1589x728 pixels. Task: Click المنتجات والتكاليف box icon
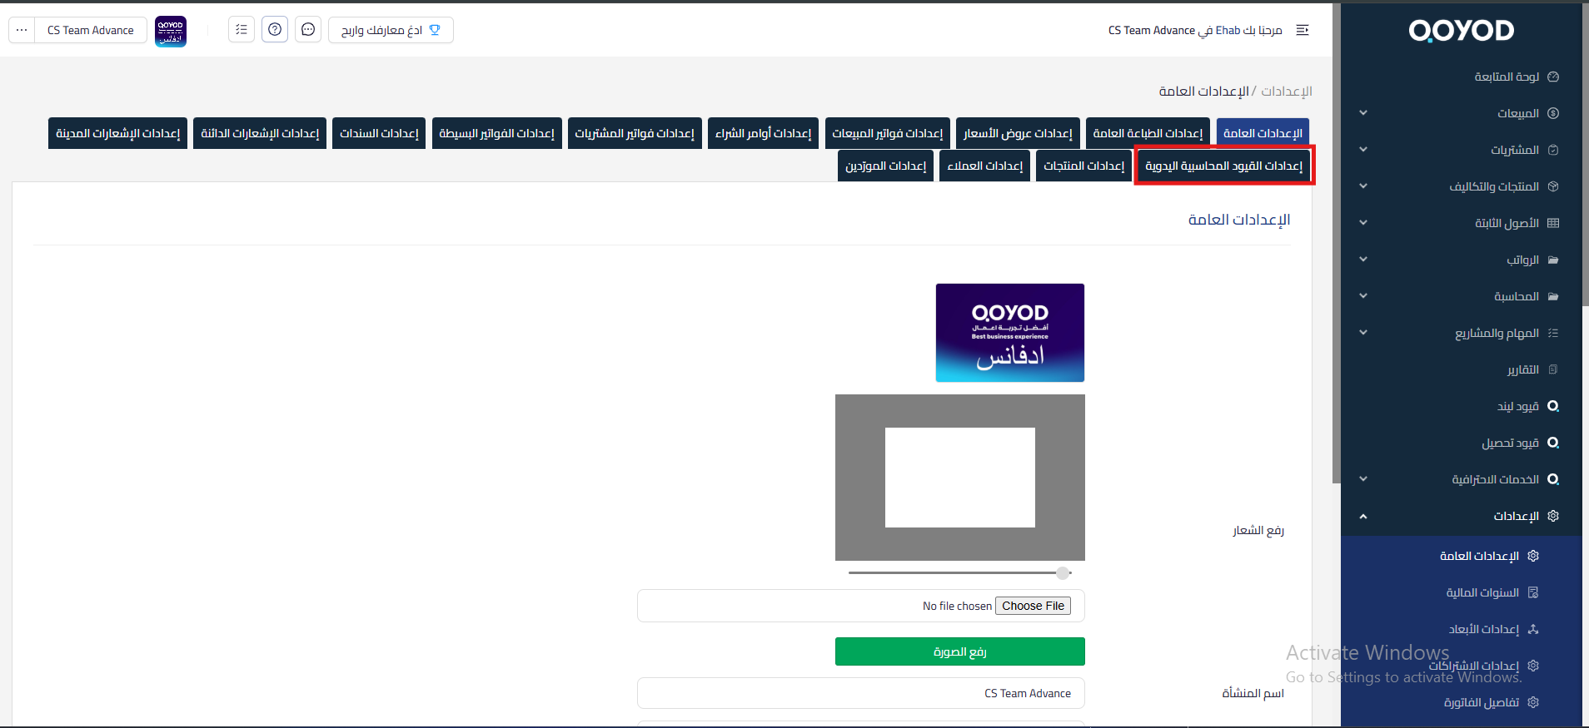[x=1553, y=186]
